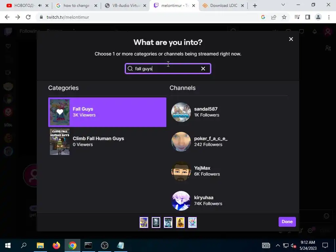Open Windows Start menu
Image resolution: width=336 pixels, height=252 pixels.
pos(8,245)
